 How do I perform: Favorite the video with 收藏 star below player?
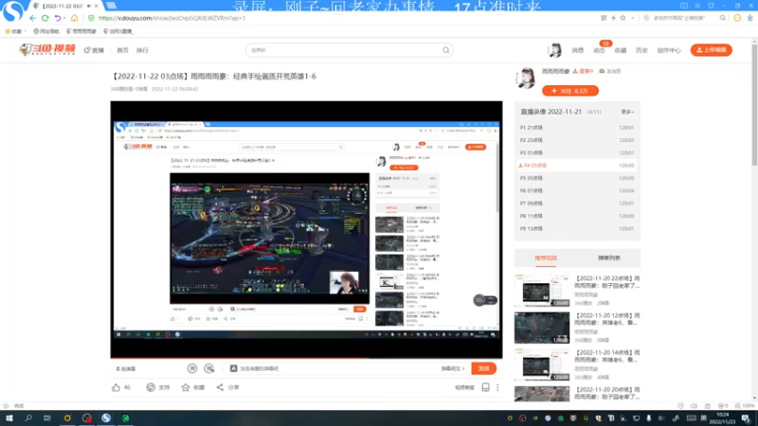coord(186,387)
